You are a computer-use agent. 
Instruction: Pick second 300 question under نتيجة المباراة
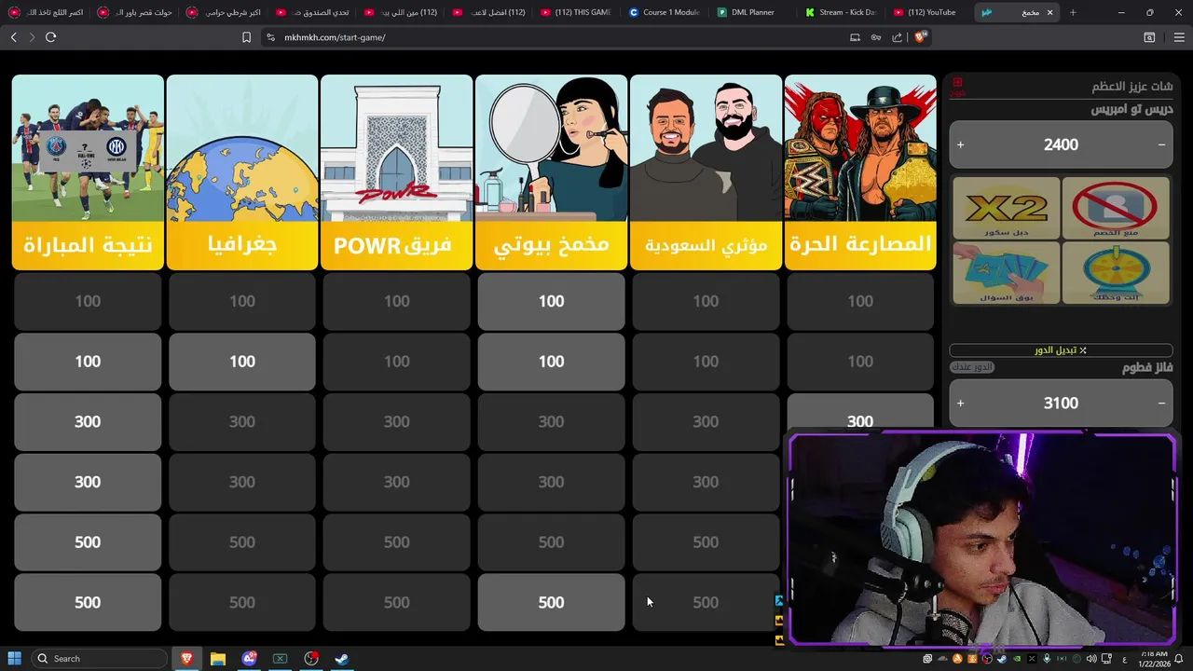click(88, 482)
